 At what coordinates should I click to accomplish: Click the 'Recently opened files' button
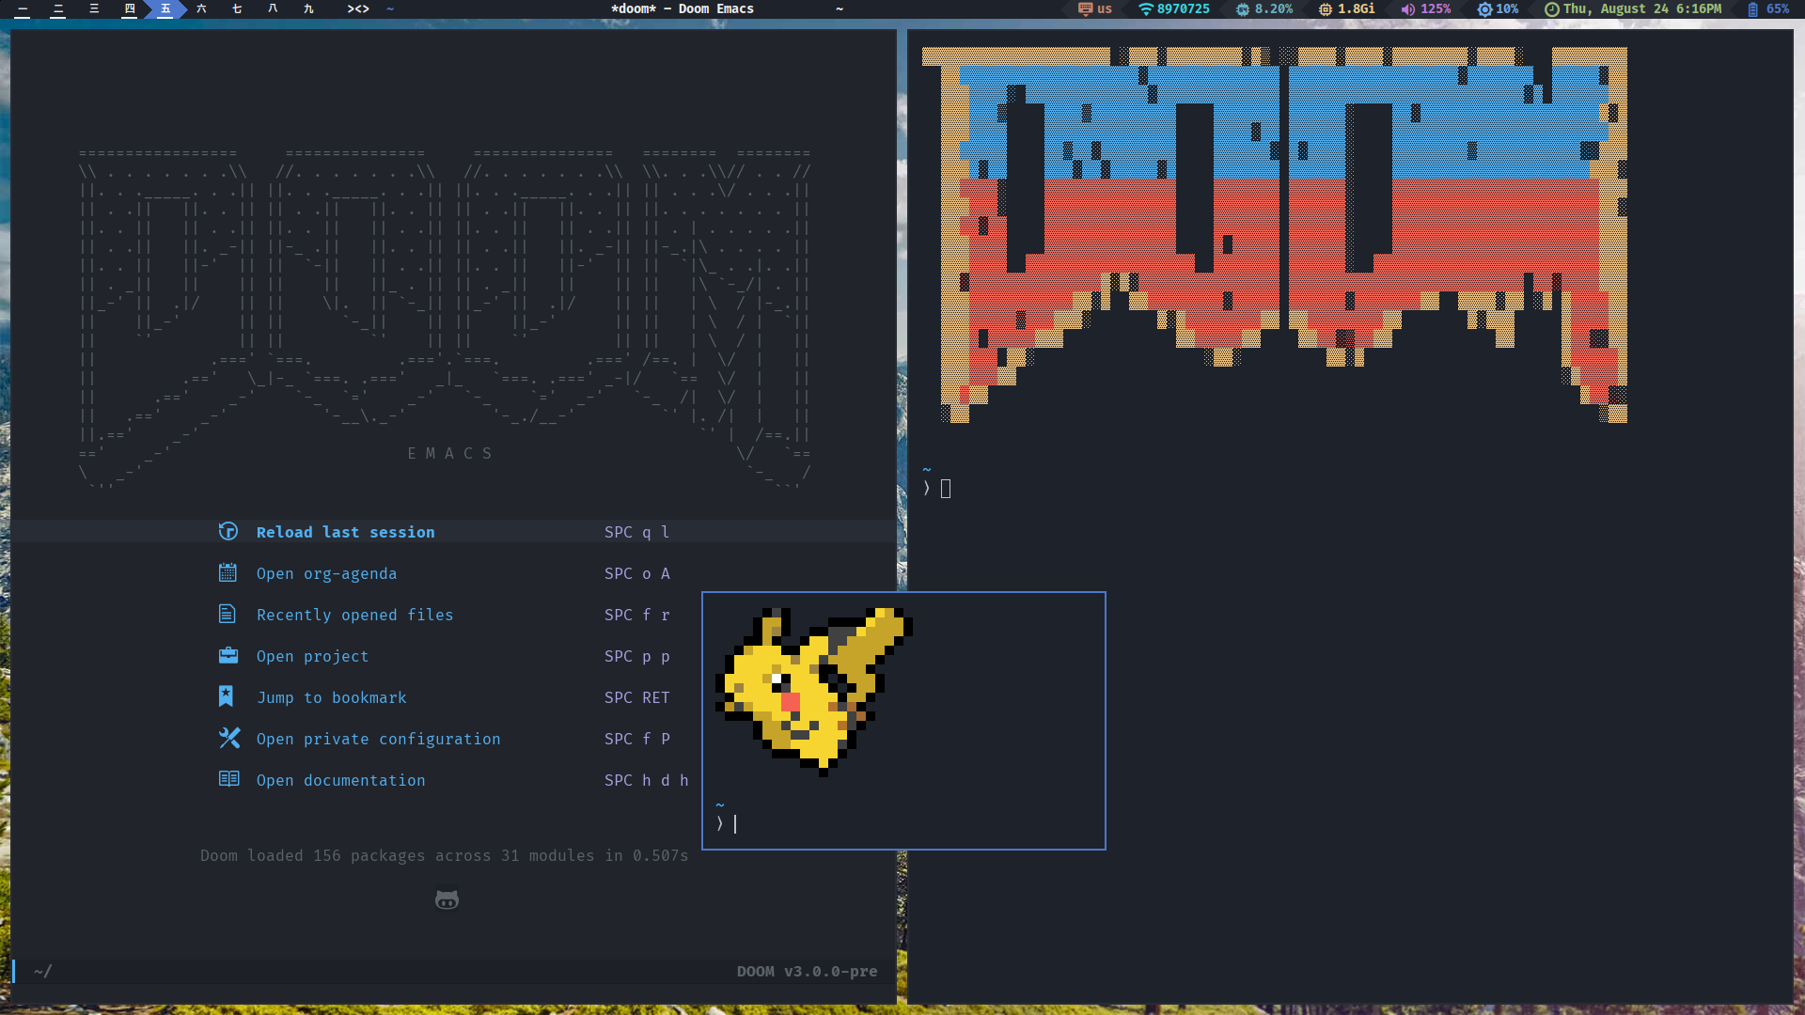(354, 615)
